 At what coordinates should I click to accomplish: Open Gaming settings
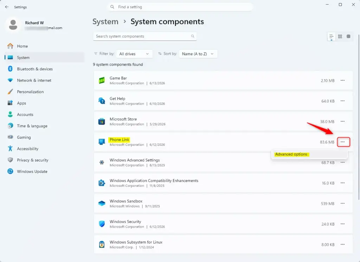45,137
